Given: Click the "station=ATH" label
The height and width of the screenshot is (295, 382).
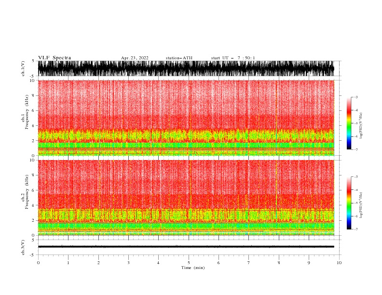Looking at the screenshot, I should [x=179, y=58].
